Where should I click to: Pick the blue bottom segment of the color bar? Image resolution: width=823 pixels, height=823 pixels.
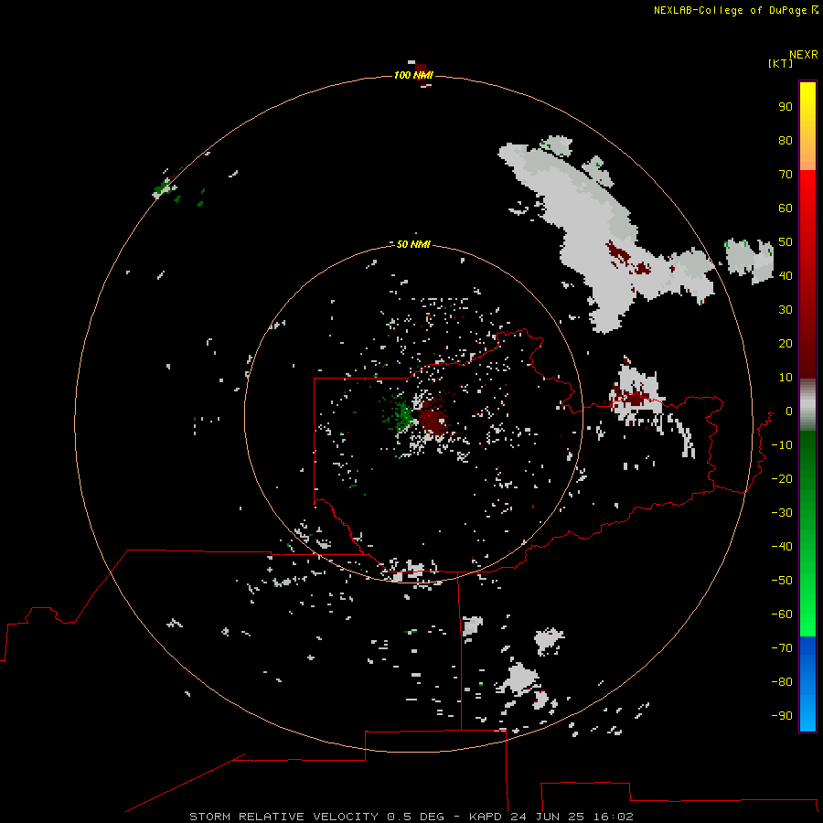point(807,684)
